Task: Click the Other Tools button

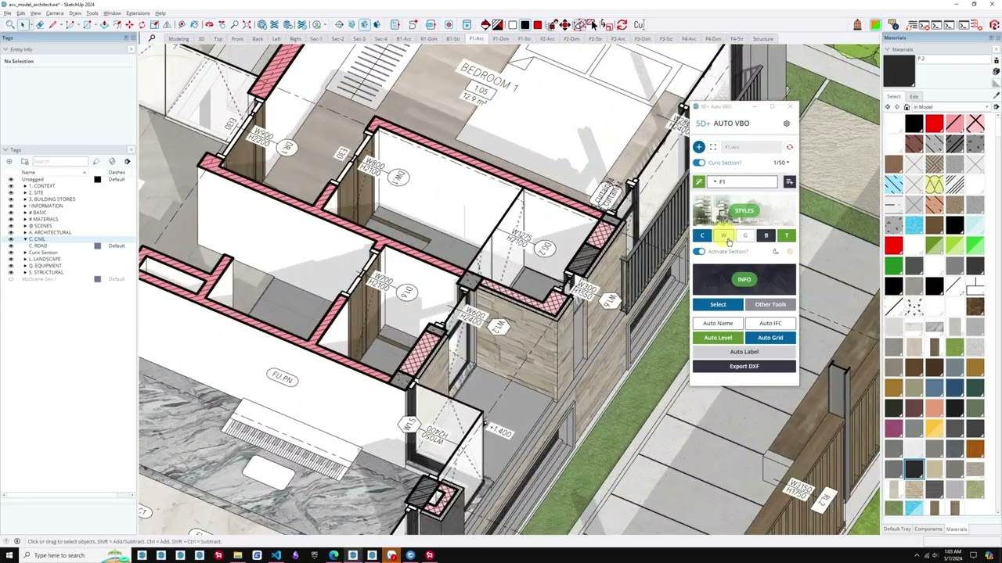Action: point(770,304)
